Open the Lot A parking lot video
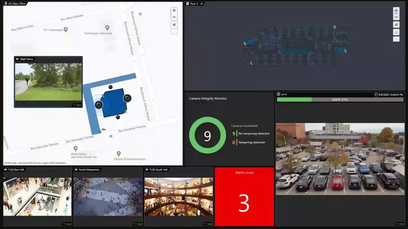Image resolution: width=408 pixels, height=229 pixels. (x=340, y=159)
